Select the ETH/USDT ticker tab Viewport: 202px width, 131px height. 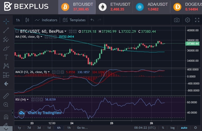pos(114,7)
